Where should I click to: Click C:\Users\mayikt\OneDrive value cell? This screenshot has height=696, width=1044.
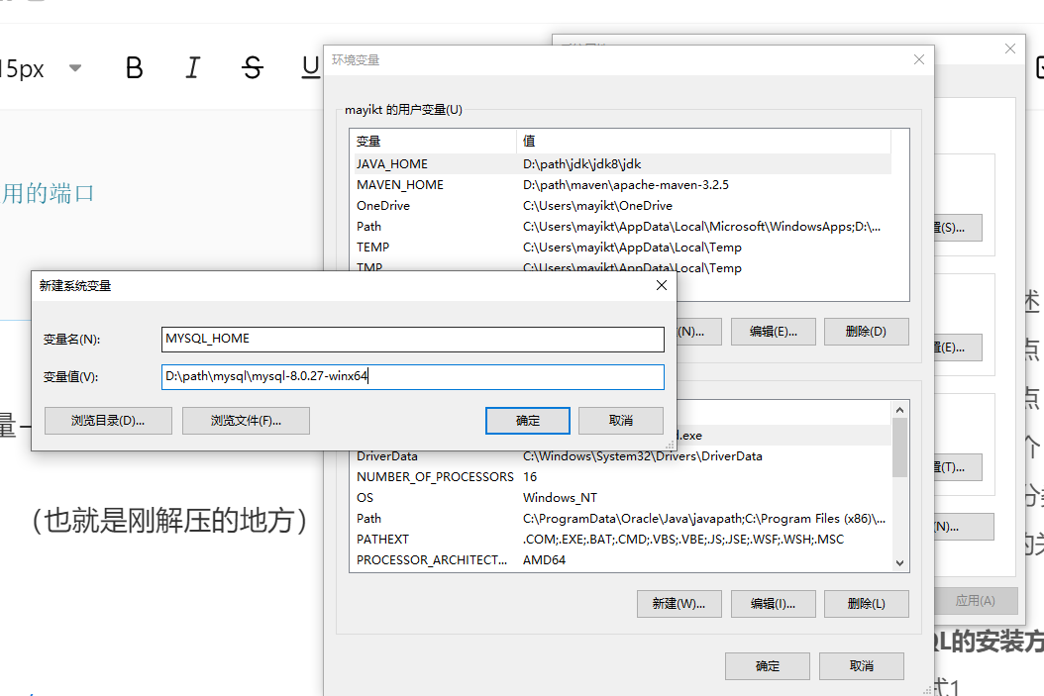click(x=597, y=206)
